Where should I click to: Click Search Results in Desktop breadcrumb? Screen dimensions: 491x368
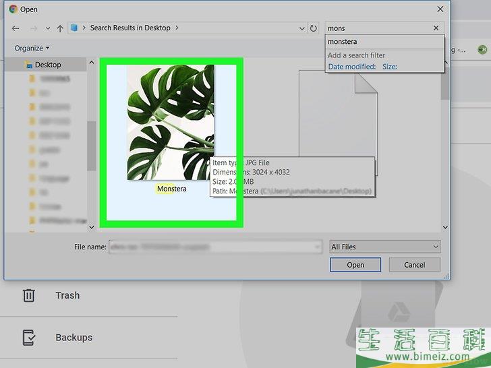130,28
